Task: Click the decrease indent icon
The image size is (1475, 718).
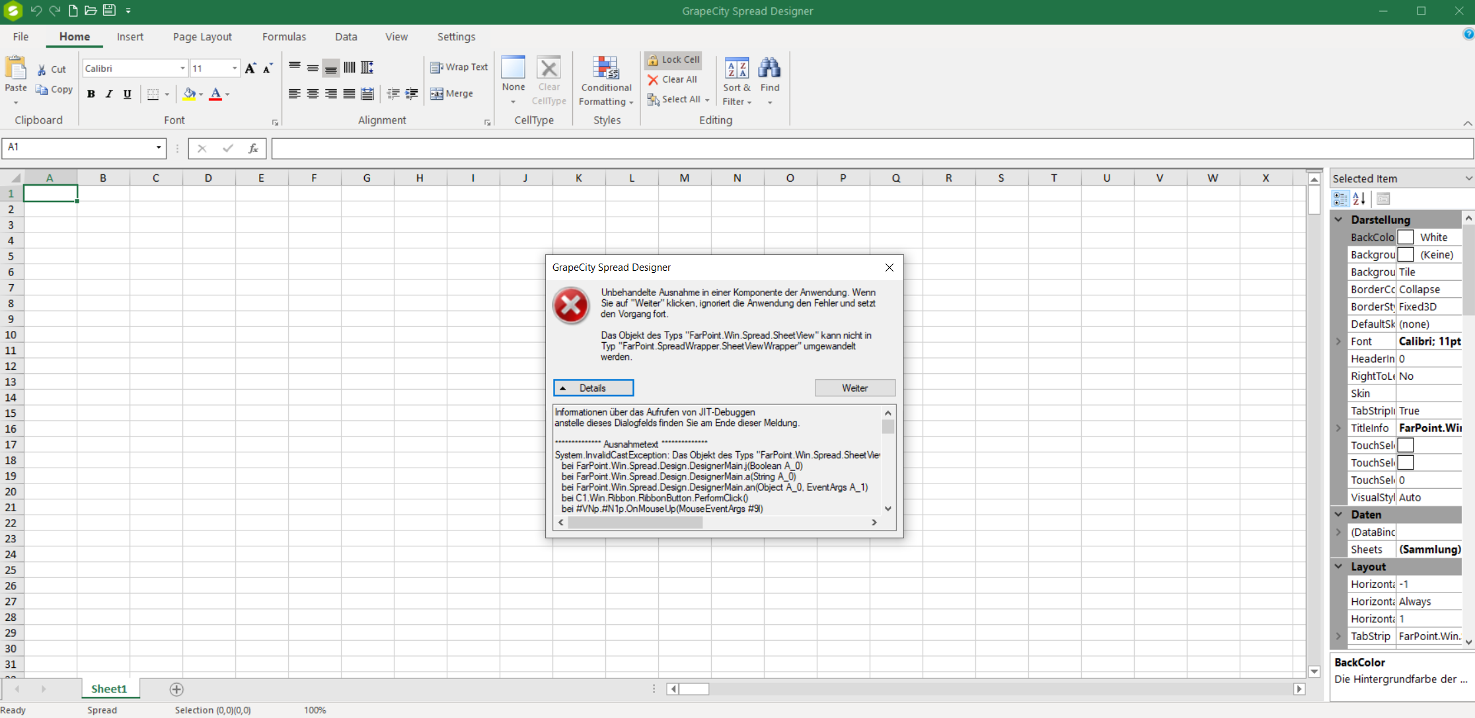Action: coord(393,94)
